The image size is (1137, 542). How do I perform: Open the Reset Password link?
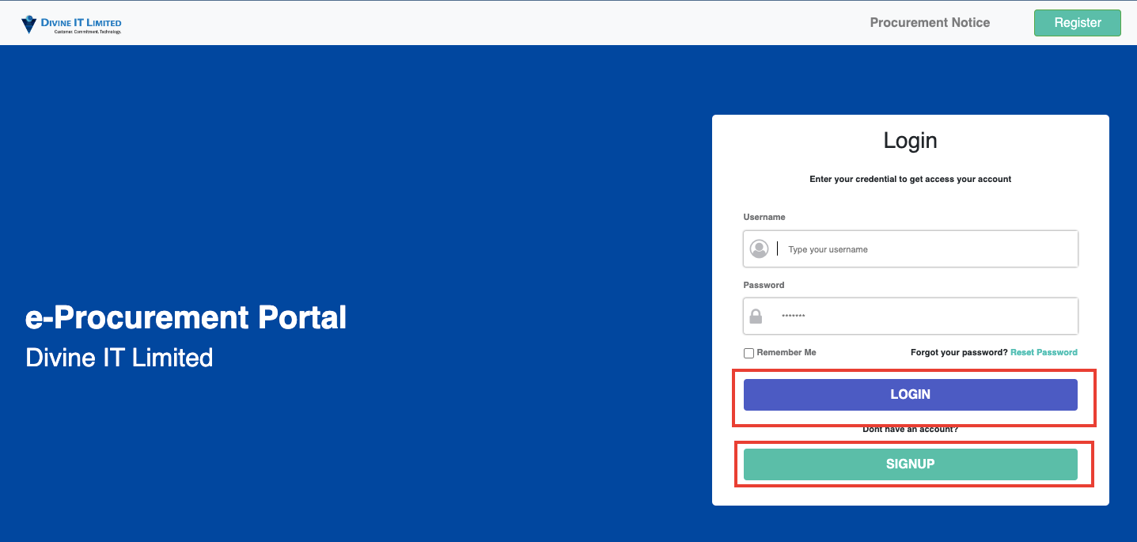point(1044,352)
